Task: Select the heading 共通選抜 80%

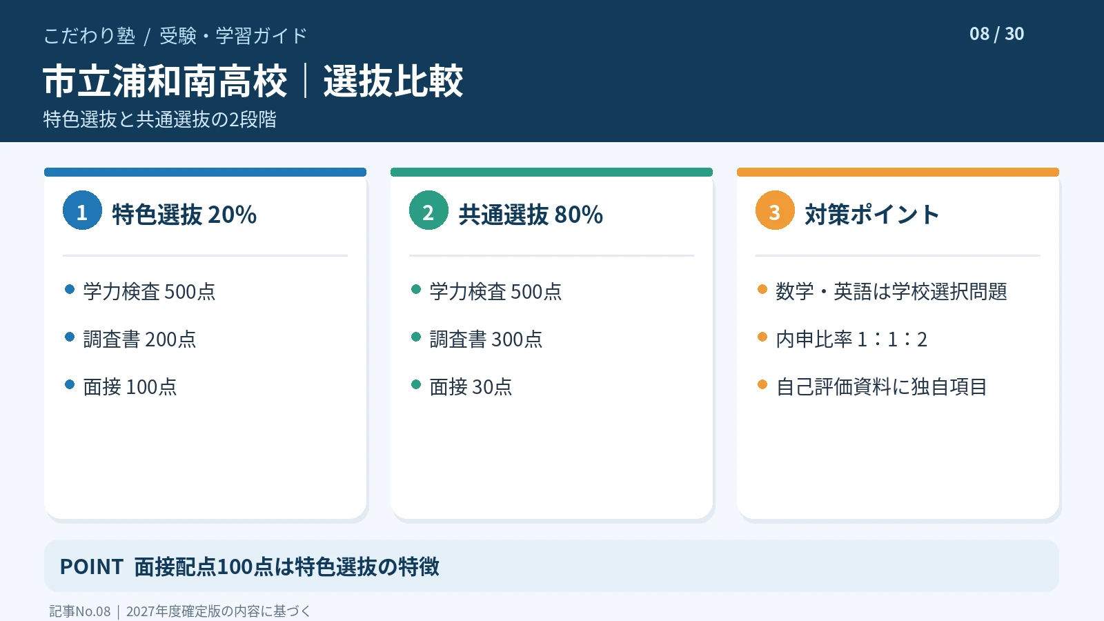Action: click(531, 215)
